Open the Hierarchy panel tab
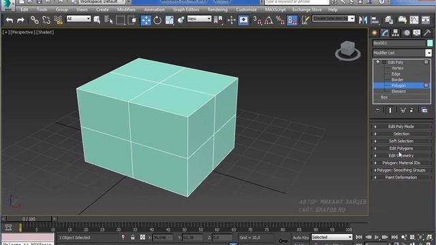436x245 pixels. [x=395, y=33]
